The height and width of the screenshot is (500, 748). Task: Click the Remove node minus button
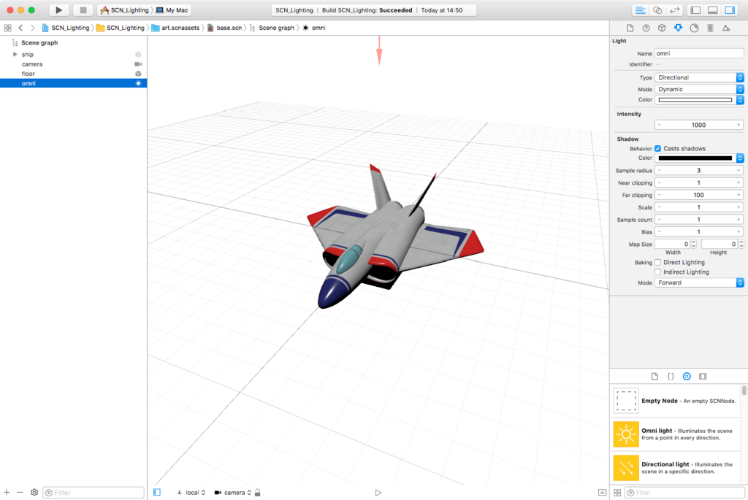[20, 493]
